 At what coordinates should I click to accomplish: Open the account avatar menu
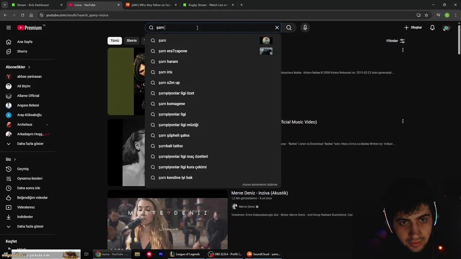(446, 28)
